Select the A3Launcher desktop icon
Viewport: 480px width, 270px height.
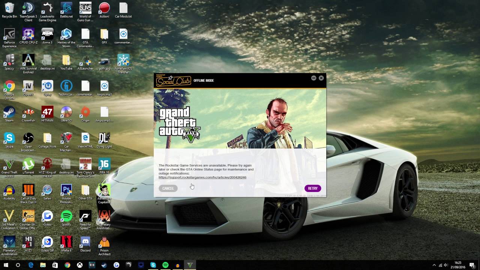(x=85, y=62)
